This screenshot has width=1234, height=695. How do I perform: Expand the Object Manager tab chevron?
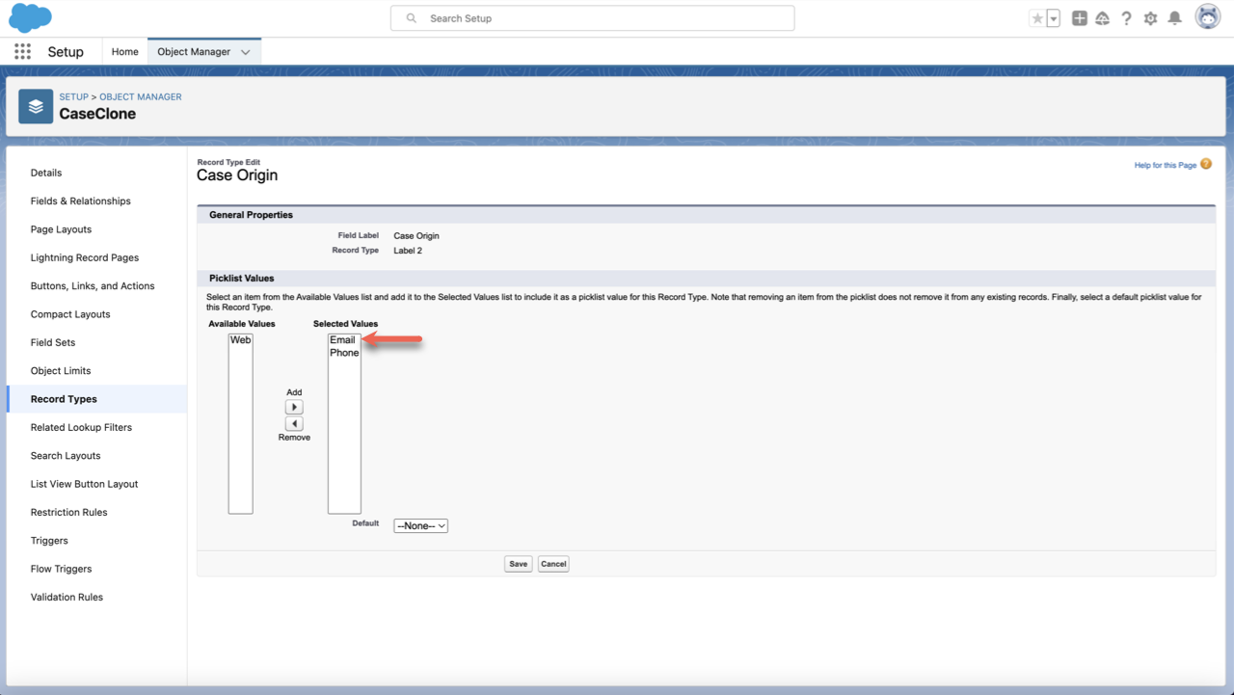[x=245, y=52]
